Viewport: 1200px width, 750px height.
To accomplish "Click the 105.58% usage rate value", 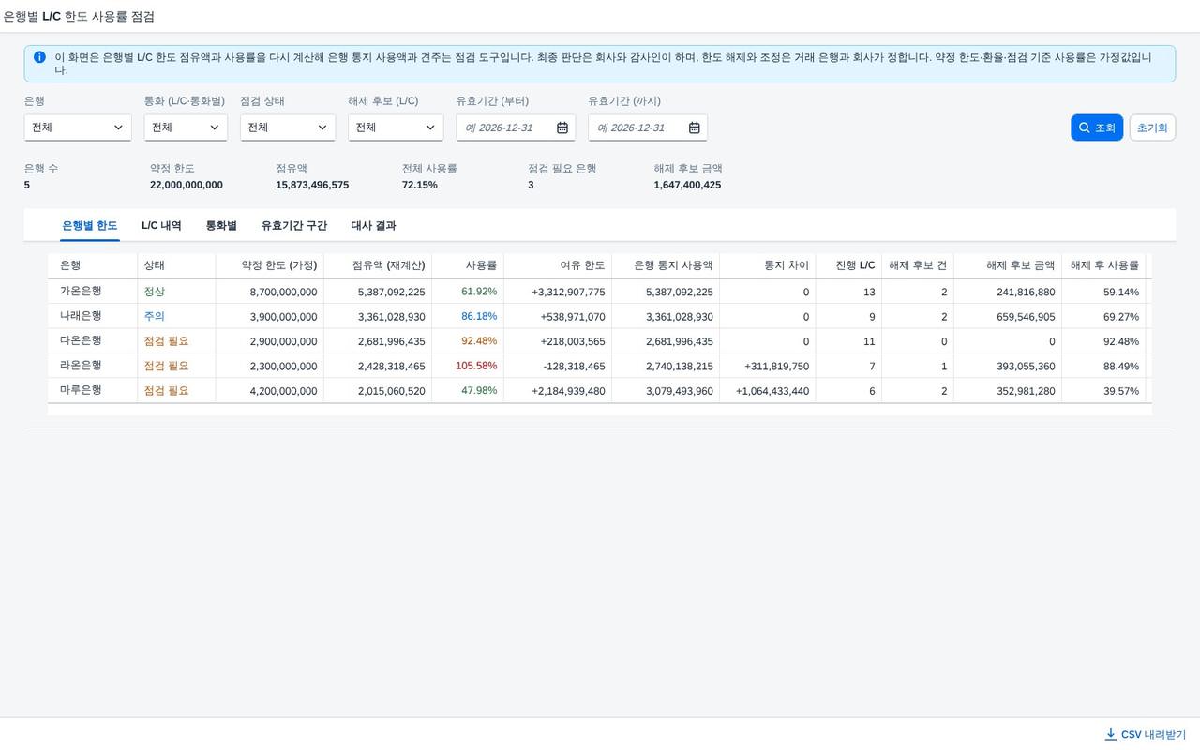I will point(476,366).
